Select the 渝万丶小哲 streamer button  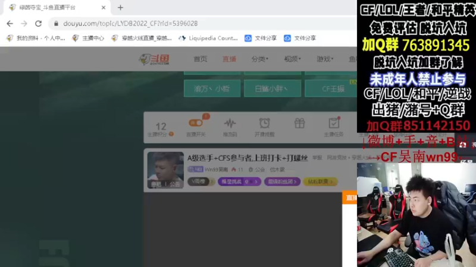click(212, 88)
